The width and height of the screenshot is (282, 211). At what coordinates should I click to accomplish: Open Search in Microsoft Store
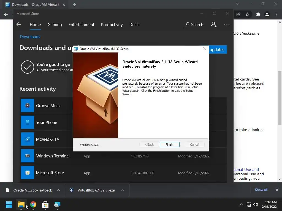point(194,24)
